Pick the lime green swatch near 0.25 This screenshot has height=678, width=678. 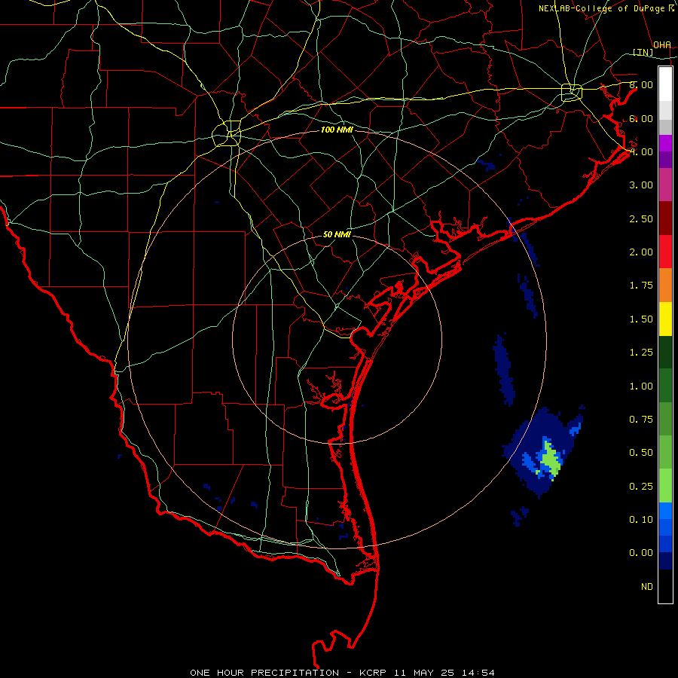[665, 486]
